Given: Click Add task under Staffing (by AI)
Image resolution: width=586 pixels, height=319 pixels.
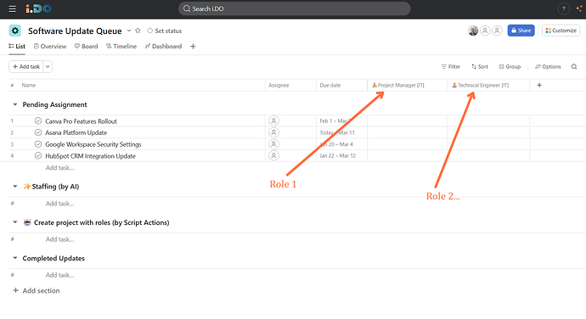Looking at the screenshot, I should pyautogui.click(x=59, y=204).
